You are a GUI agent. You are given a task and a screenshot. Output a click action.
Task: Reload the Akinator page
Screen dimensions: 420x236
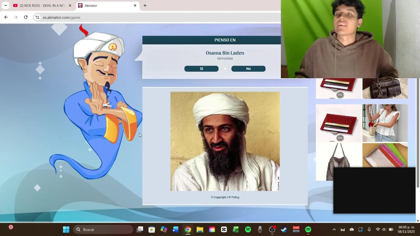(26, 17)
